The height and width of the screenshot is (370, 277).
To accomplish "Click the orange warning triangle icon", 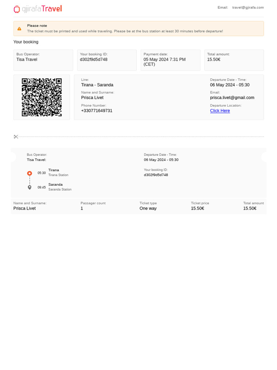I will coord(19,29).
